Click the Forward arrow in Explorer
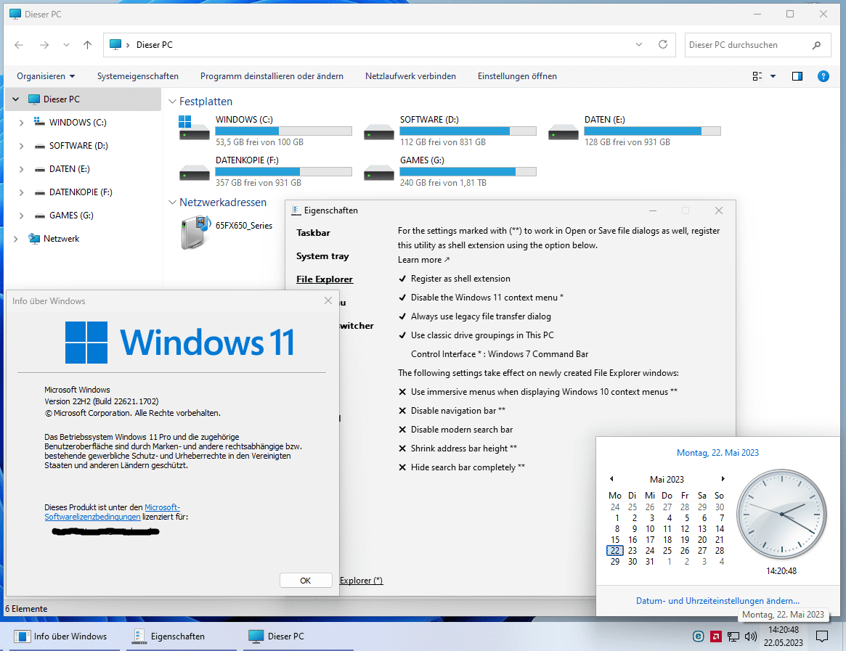 (x=44, y=45)
